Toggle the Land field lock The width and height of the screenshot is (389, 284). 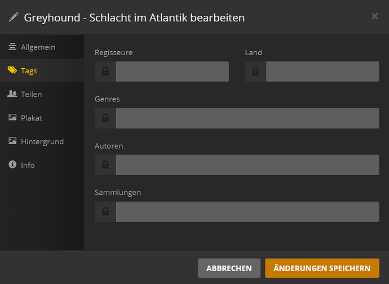[255, 72]
